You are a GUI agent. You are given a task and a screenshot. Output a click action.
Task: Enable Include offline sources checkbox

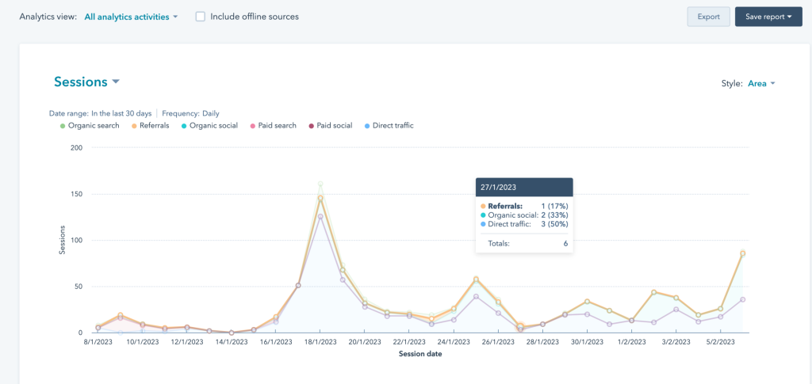pyautogui.click(x=201, y=17)
